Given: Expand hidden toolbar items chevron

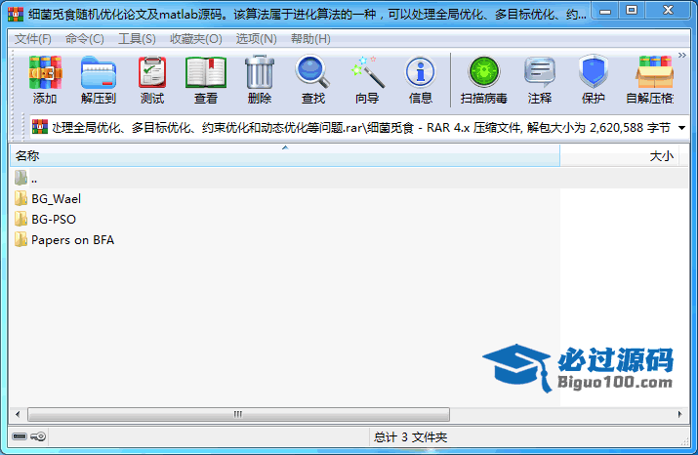Looking at the screenshot, I should point(682,56).
